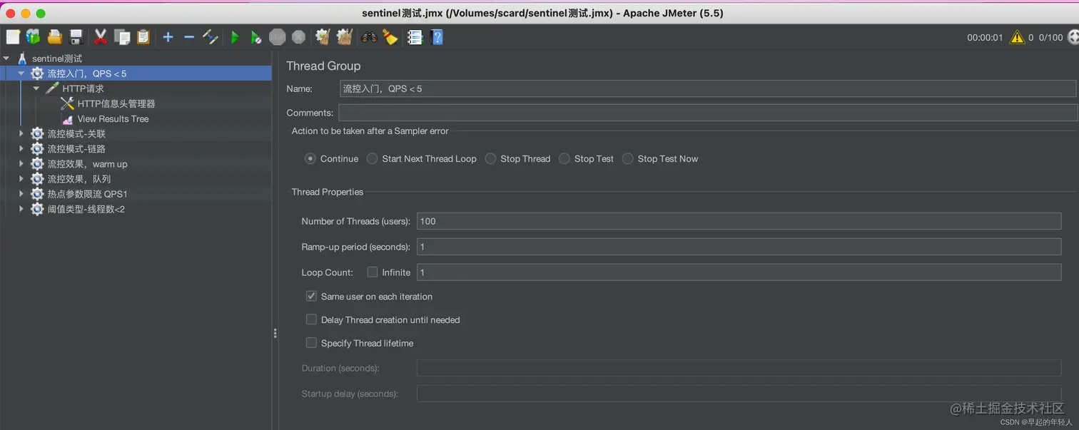Screen dimensions: 1079x430
Task: Open Help with question mark icon
Action: pyautogui.click(x=437, y=37)
